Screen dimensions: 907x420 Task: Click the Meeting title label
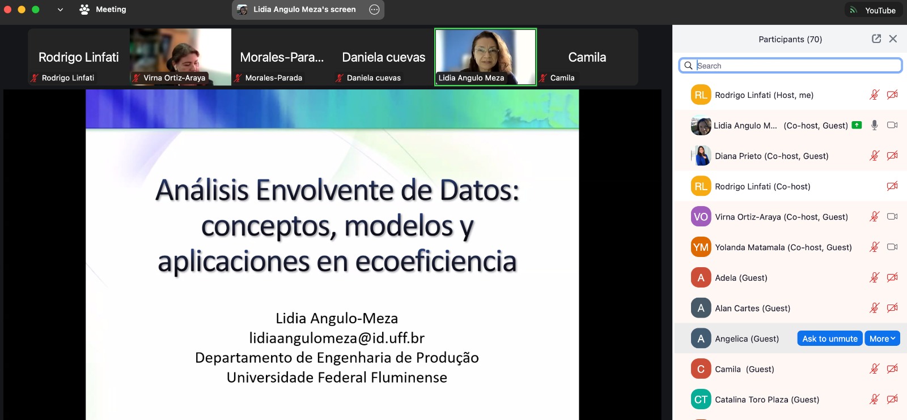[111, 10]
